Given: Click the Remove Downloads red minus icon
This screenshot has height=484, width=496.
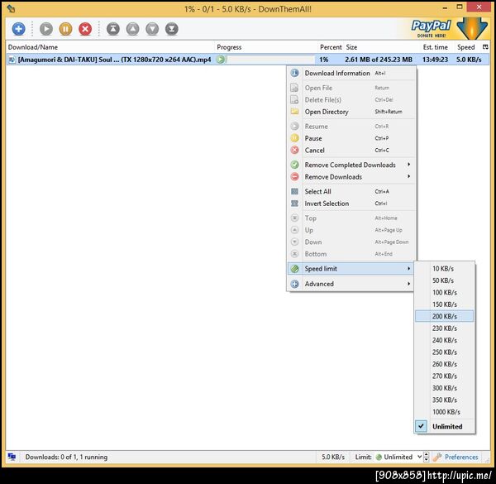Looking at the screenshot, I should pyautogui.click(x=294, y=176).
